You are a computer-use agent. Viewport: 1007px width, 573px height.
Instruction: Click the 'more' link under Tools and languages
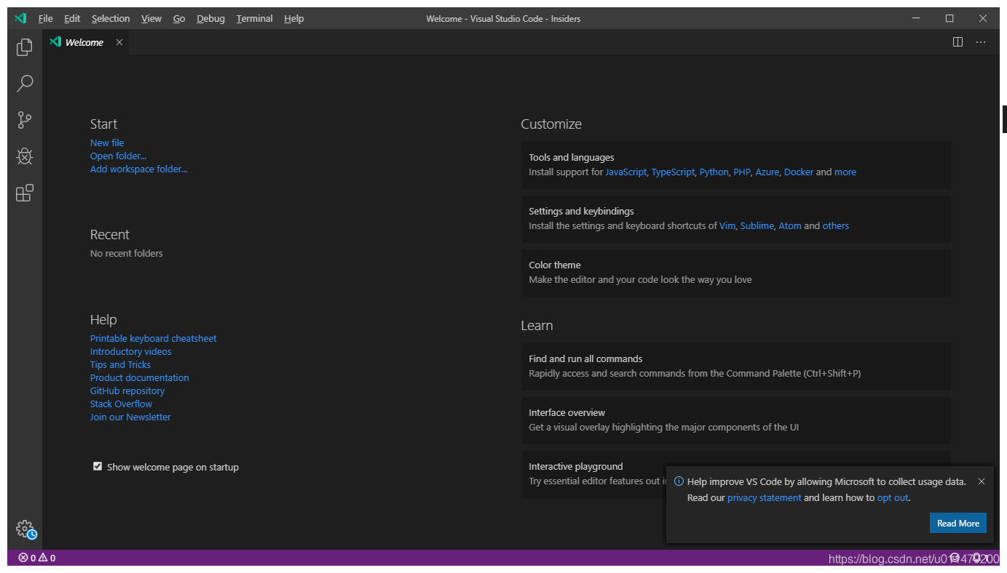tap(845, 172)
